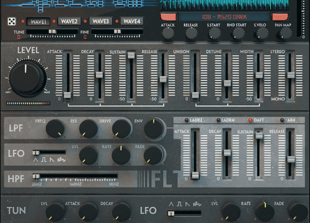Select square waveform icon in filter LFO
This screenshot has width=310, height=223.
(43, 160)
